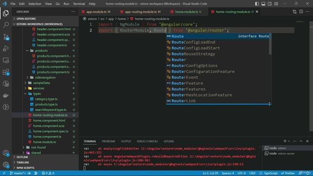Collapse ESTORE-WORKSPACE section
This screenshot has height=176, width=313.
click(x=45, y=24)
